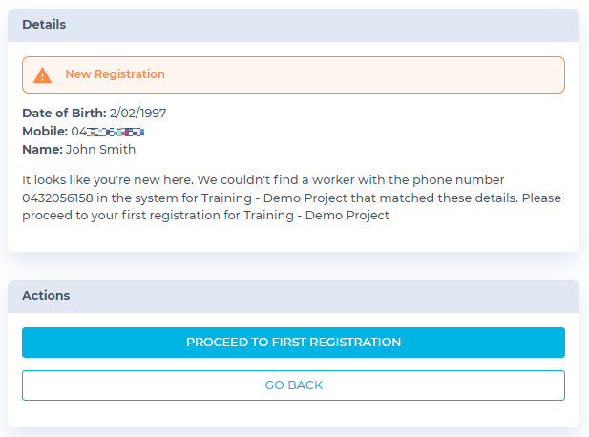Click the Details panel header
This screenshot has width=589, height=437.
[293, 25]
